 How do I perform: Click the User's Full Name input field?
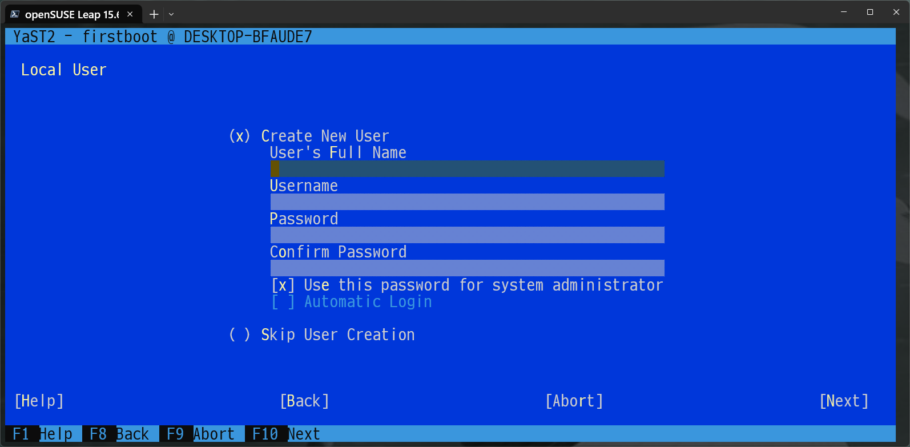pyautogui.click(x=467, y=169)
